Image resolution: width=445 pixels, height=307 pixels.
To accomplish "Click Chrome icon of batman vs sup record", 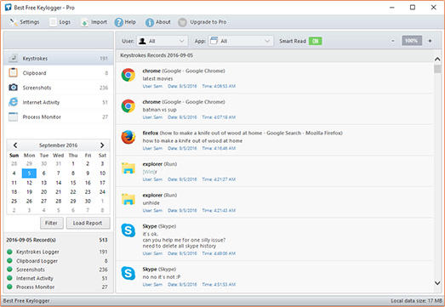I will pos(128,105).
